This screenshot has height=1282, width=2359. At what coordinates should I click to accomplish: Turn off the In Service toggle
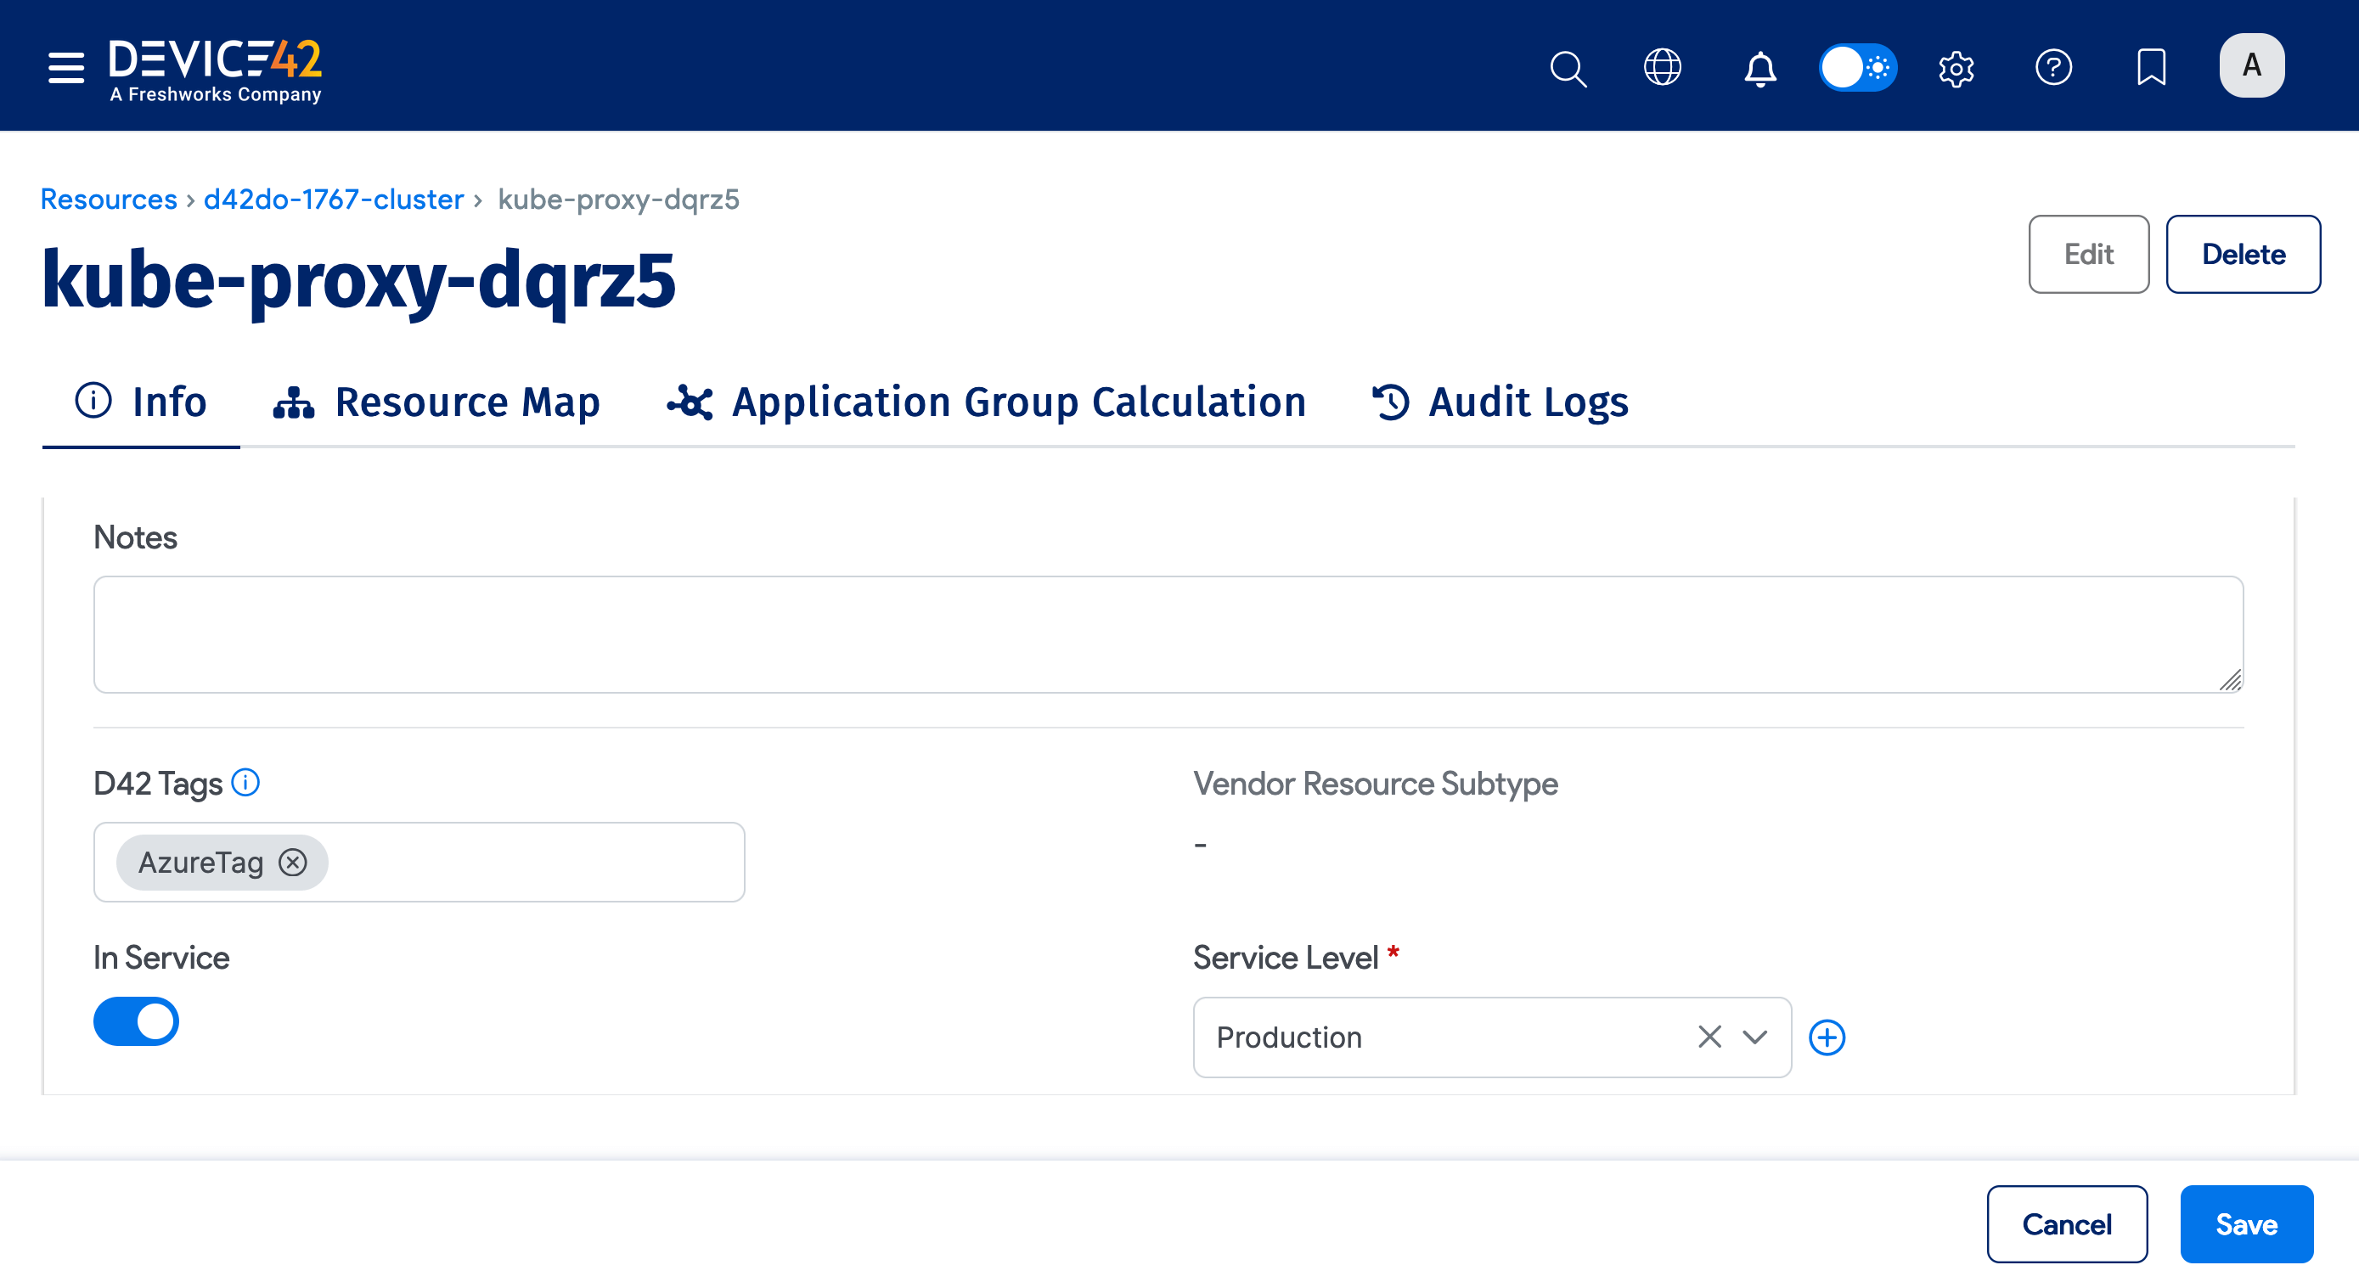point(137,1021)
